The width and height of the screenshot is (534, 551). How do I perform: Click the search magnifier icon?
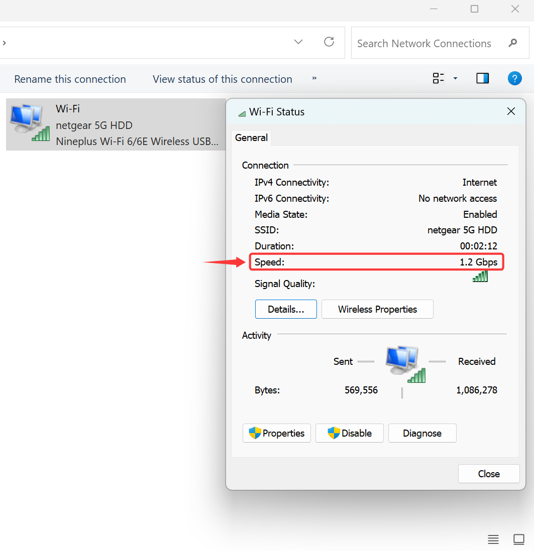(x=513, y=43)
